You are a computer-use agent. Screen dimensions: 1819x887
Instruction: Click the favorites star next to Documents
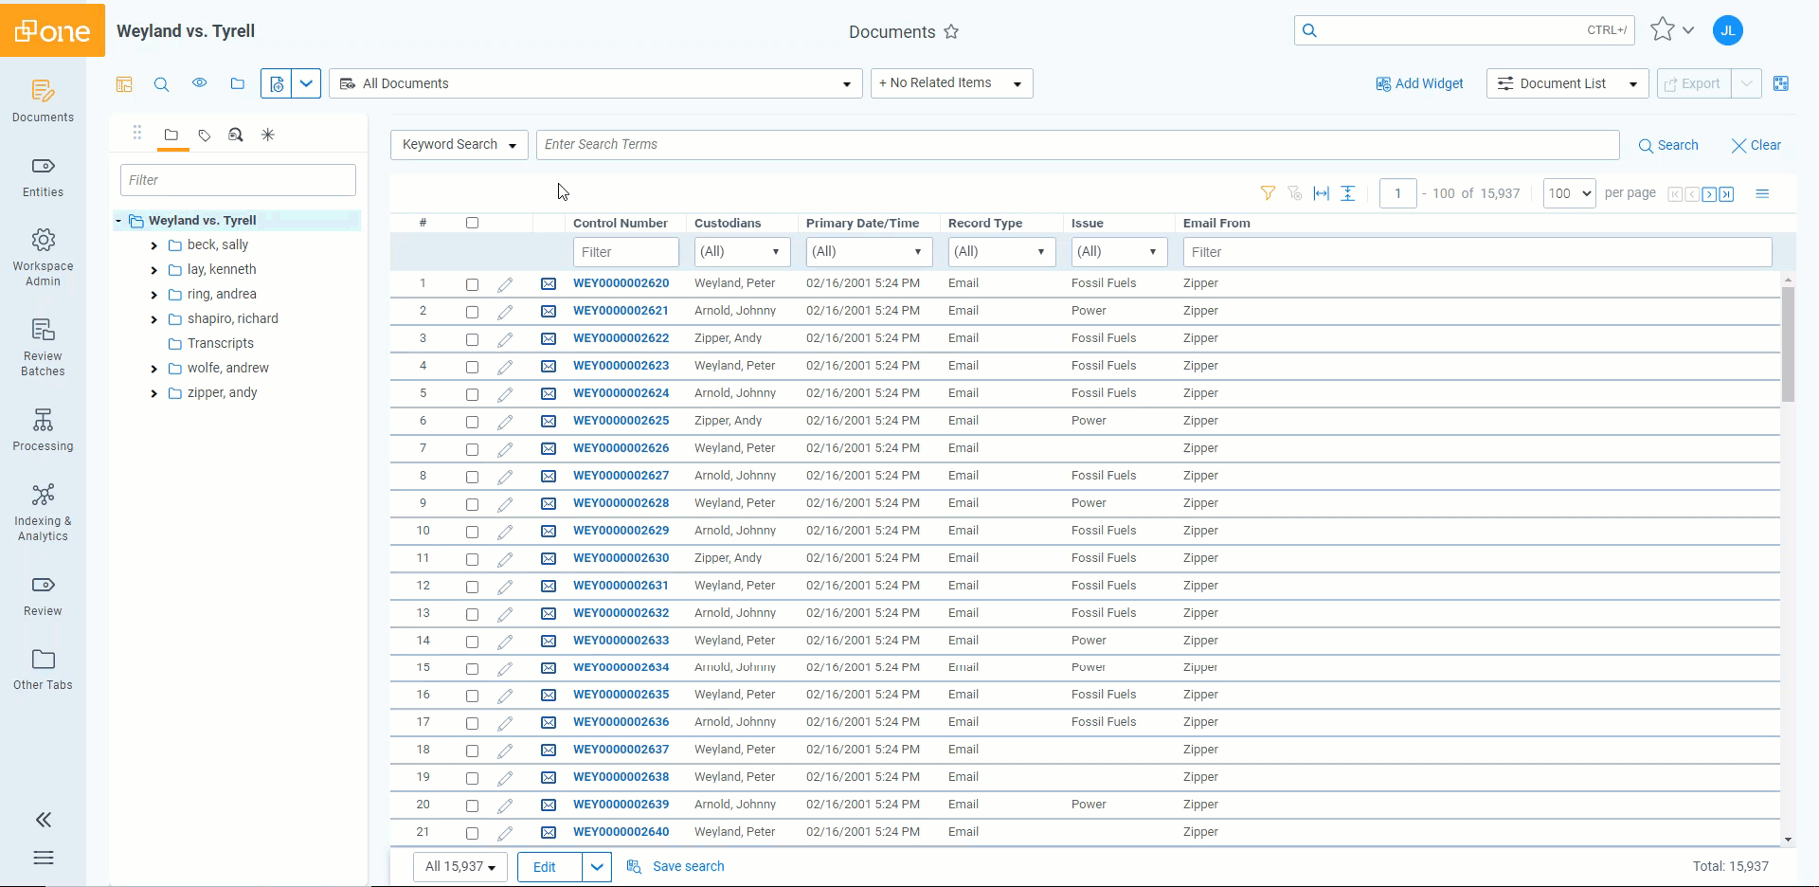[951, 32]
